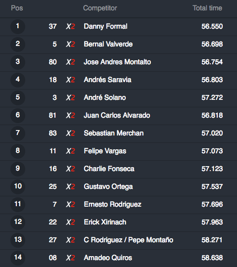Open the André Solano competitor row
The height and width of the screenshot is (267, 237).
coord(118,98)
